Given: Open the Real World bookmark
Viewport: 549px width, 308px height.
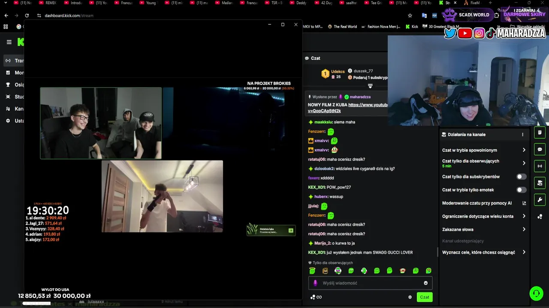Looking at the screenshot, I should tap(342, 27).
